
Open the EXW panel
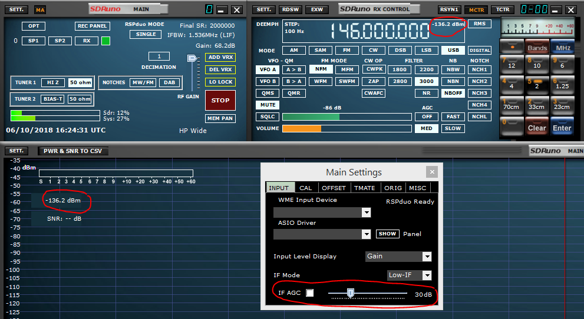pyautogui.click(x=317, y=9)
